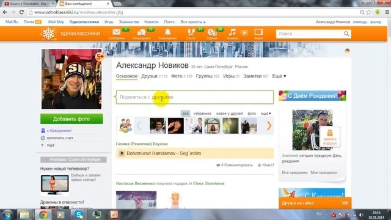Click the Добавить фото button
The height and width of the screenshot is (220, 391).
71,119
